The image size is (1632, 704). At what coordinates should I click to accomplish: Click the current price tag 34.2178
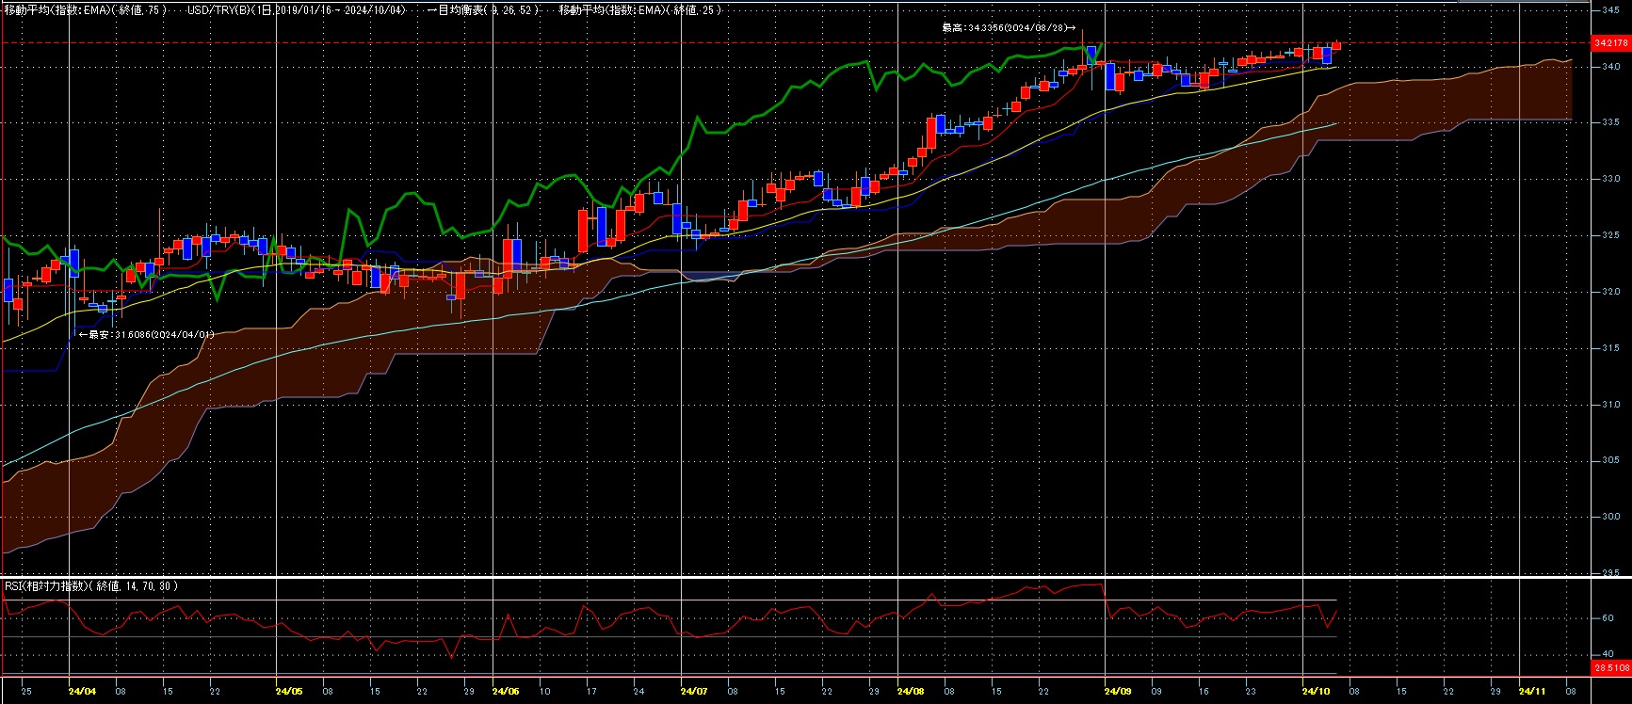(1611, 43)
